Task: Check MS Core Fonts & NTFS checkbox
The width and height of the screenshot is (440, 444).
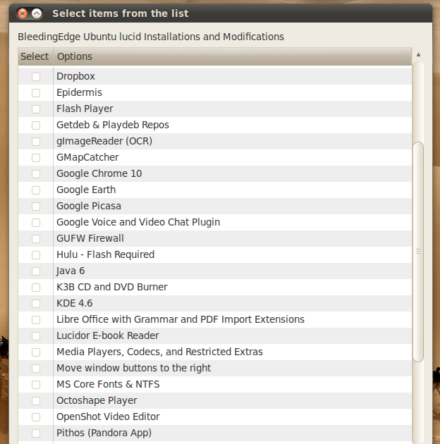Action: pos(36,385)
